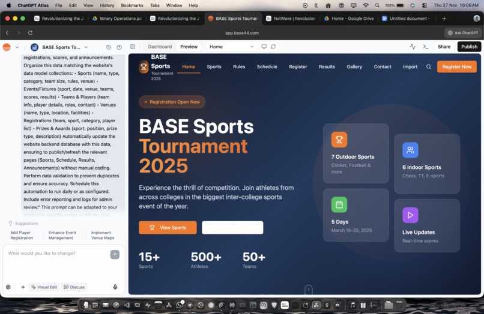Click Results in the site navigation
This screenshot has width=484, height=314.
(x=327, y=67)
